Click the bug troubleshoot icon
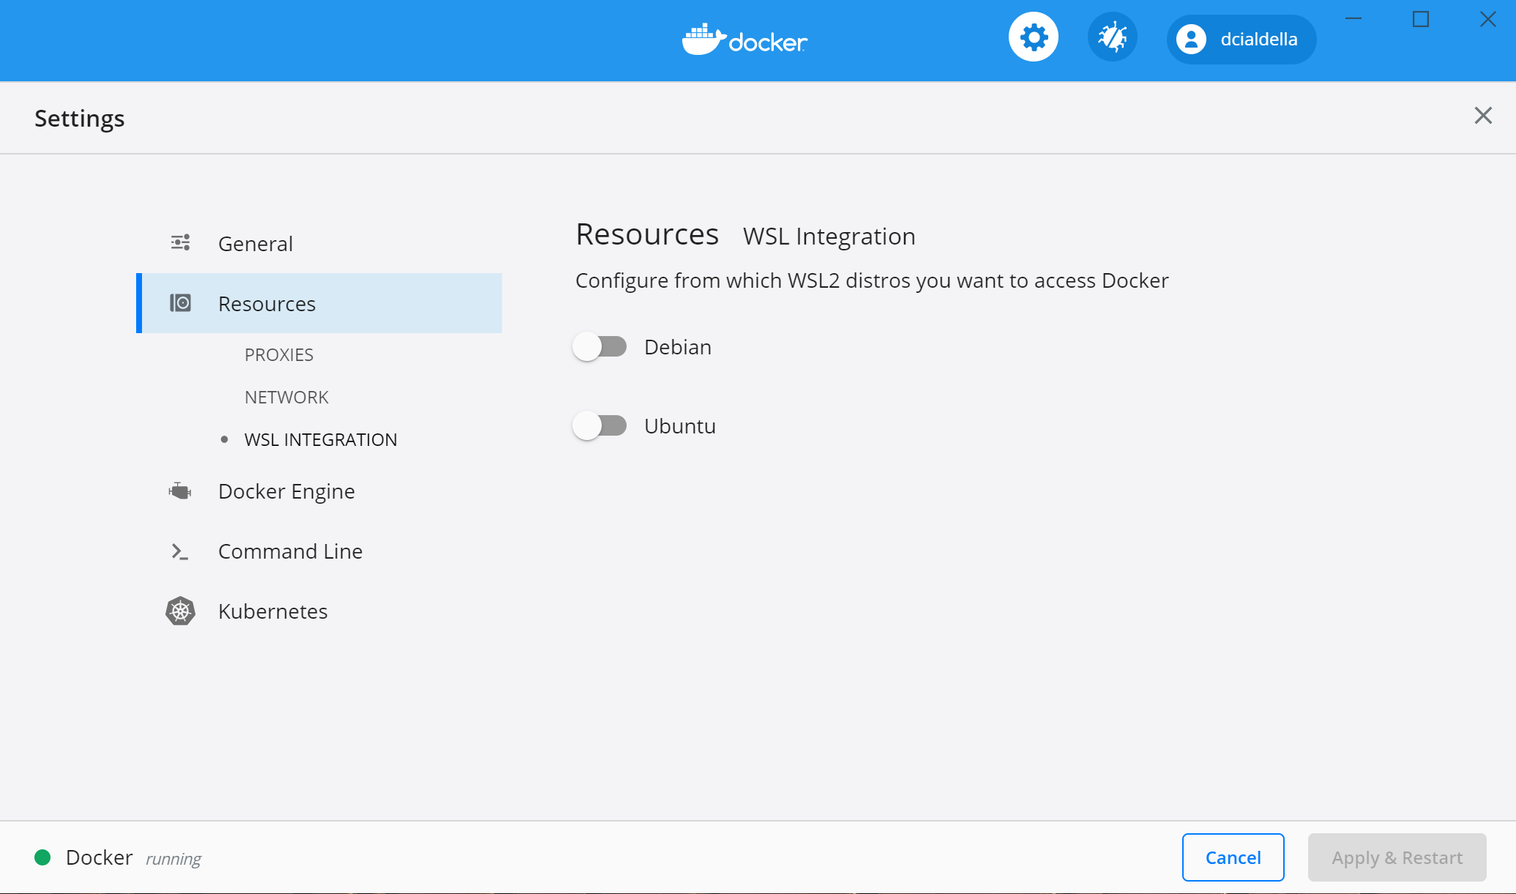Screen dimensions: 1516x894 (x=1112, y=37)
